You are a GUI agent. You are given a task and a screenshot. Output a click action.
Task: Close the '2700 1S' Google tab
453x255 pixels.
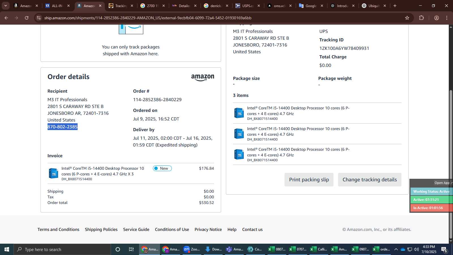(x=164, y=6)
